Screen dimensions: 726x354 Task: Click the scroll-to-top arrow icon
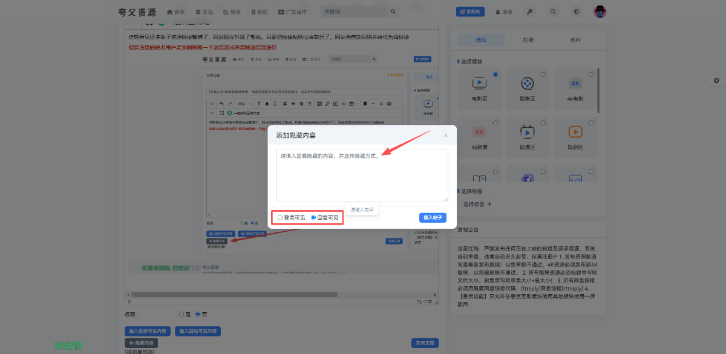point(716,80)
